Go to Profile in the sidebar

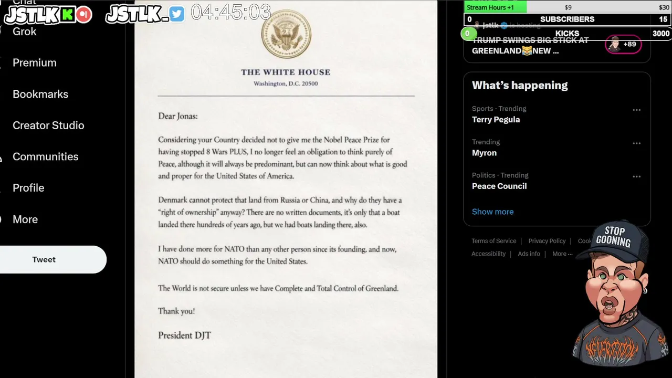tap(28, 188)
